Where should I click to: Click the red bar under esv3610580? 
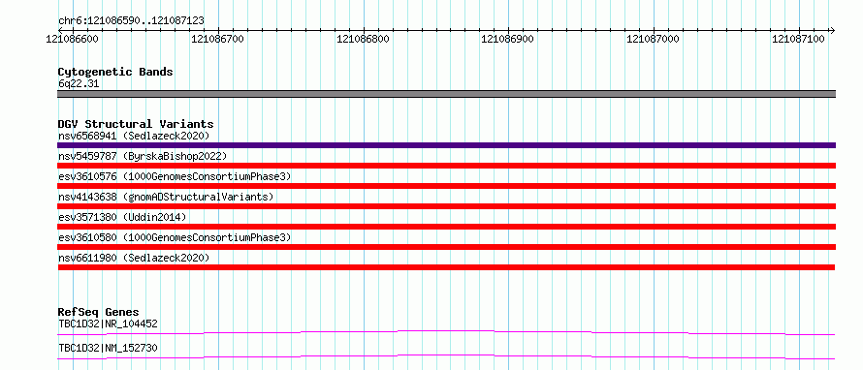click(x=446, y=247)
